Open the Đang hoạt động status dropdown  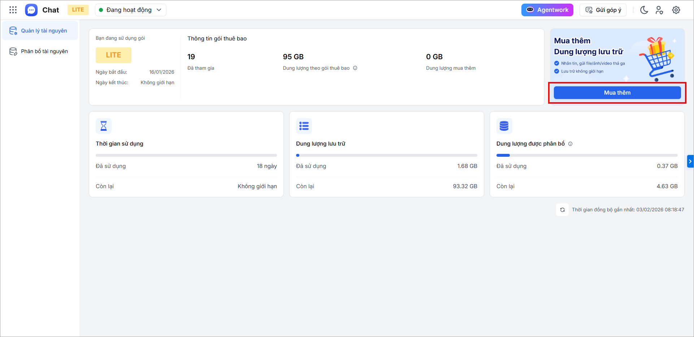tap(130, 10)
